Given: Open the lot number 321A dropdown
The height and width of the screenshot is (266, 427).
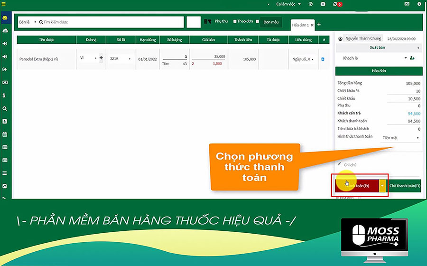Looking at the screenshot, I should pos(121,58).
